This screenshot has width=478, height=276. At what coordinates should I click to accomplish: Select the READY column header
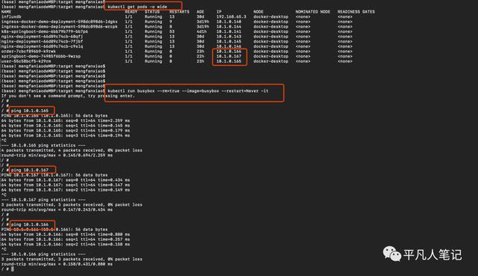click(x=131, y=12)
